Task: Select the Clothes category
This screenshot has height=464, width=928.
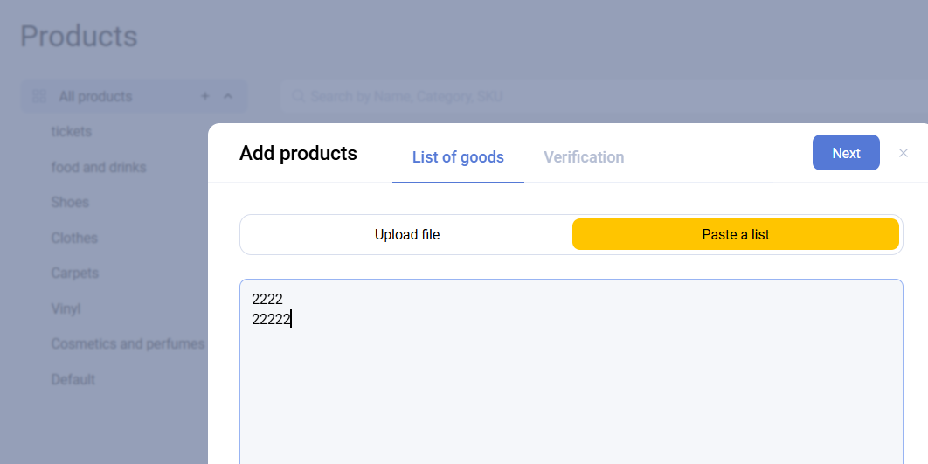Action: (x=74, y=238)
